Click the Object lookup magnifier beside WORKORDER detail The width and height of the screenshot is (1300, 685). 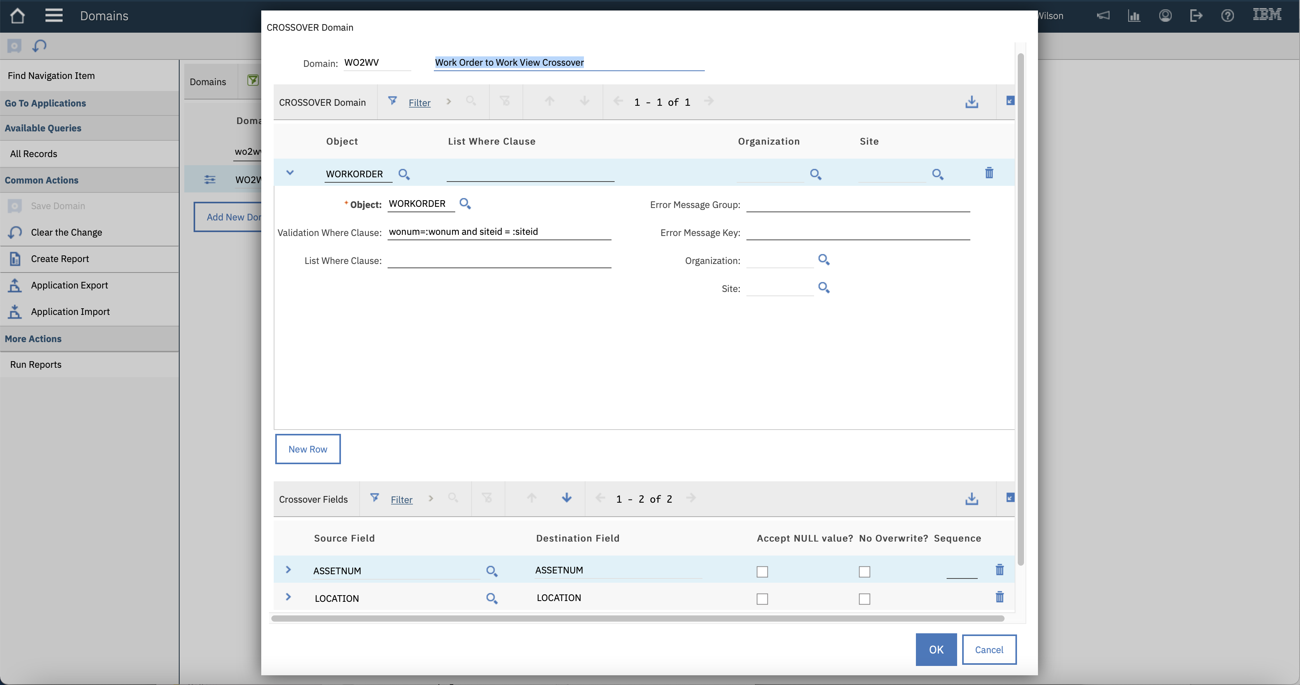[465, 204]
